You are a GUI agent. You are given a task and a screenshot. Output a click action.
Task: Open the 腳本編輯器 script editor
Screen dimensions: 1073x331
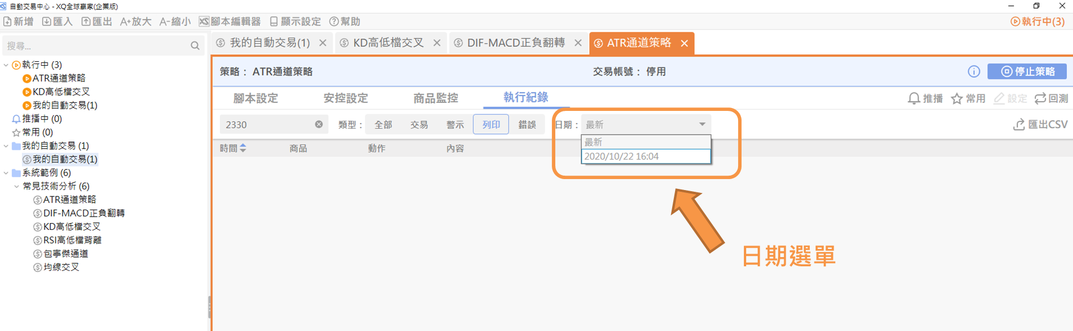pyautogui.click(x=230, y=21)
